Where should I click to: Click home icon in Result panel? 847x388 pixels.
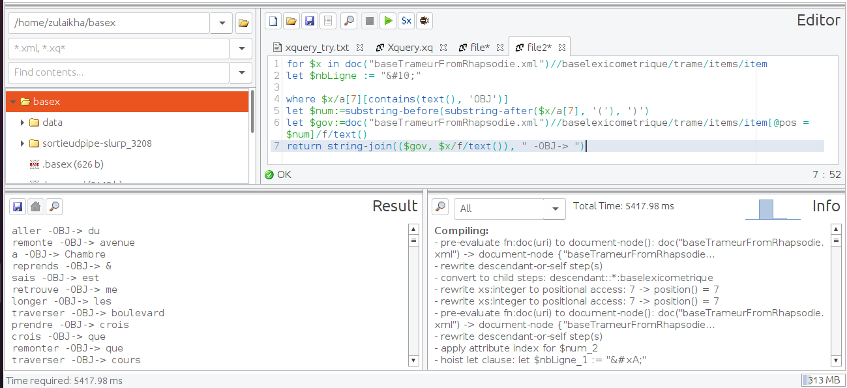36,207
